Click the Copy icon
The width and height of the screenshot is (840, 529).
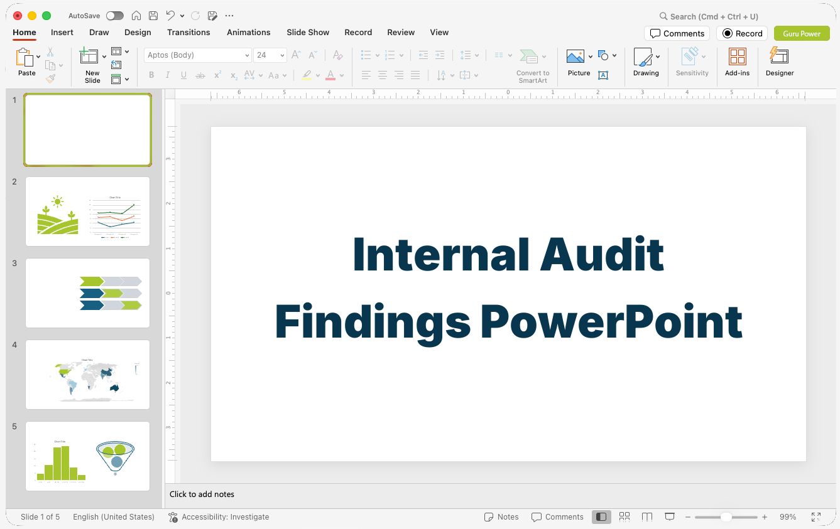(x=50, y=65)
